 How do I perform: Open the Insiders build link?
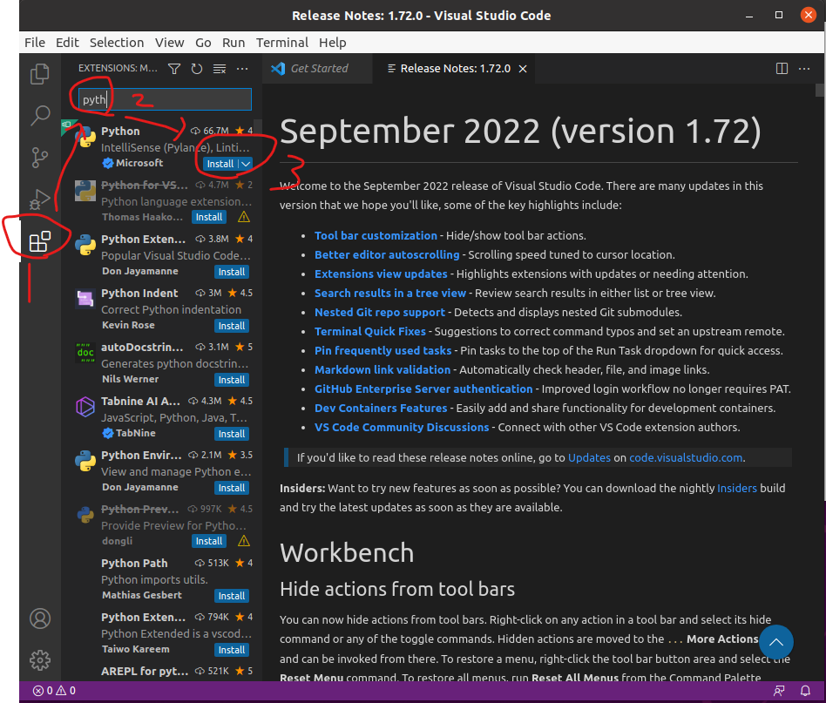736,488
